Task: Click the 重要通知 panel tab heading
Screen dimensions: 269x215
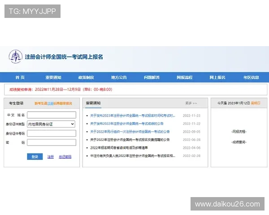Action: [93, 103]
